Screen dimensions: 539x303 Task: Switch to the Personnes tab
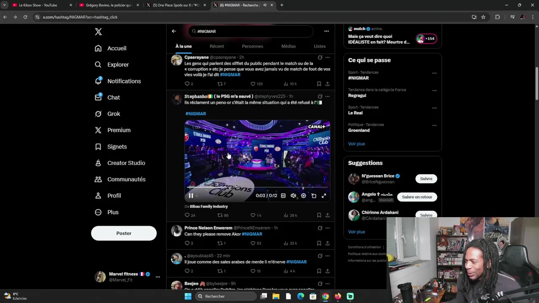click(253, 46)
